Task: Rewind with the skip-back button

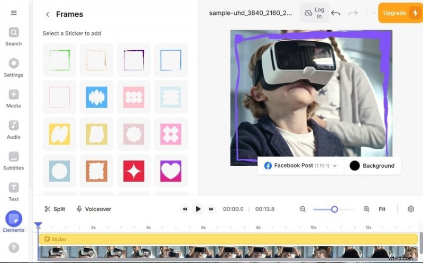Action: (x=185, y=209)
